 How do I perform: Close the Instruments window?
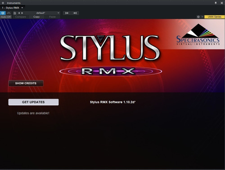(222, 3)
